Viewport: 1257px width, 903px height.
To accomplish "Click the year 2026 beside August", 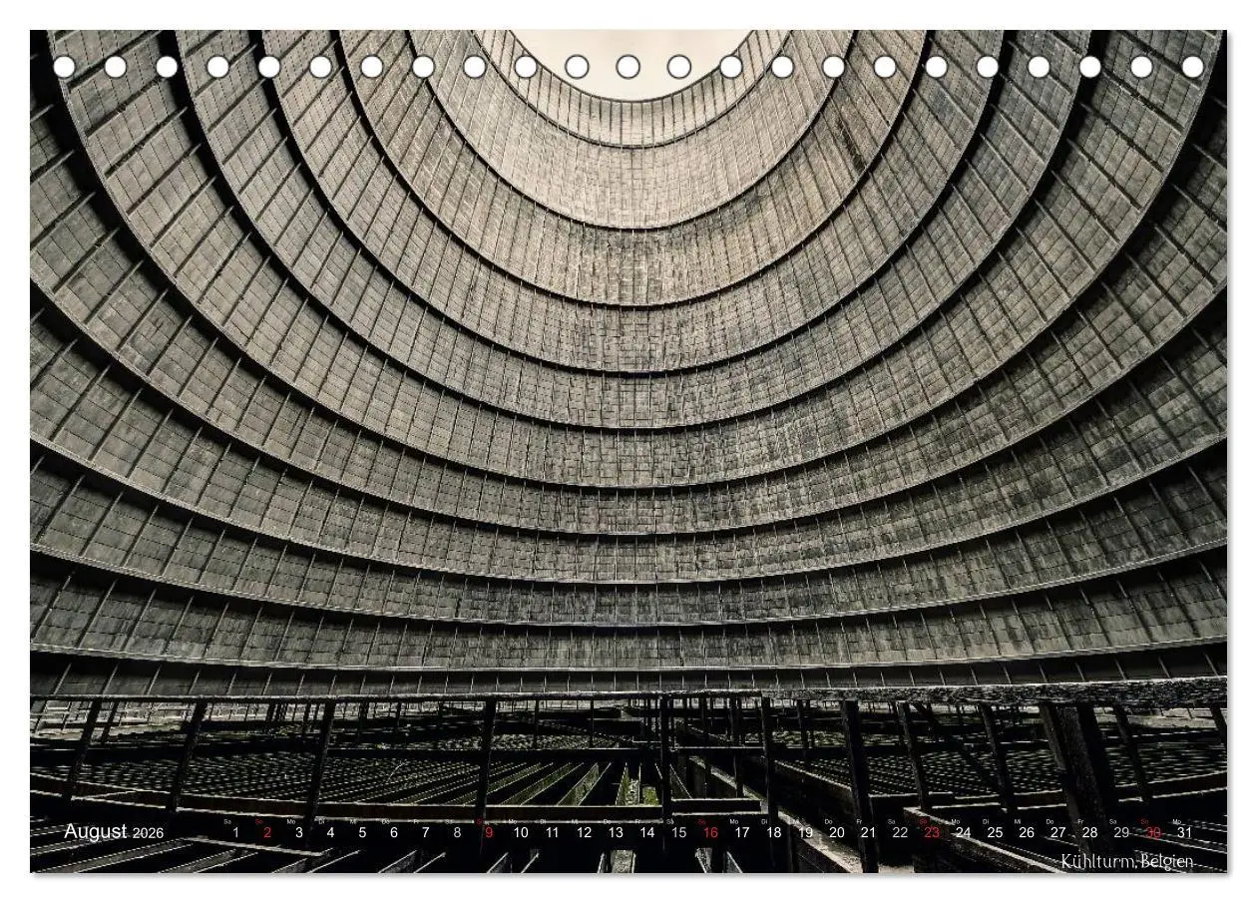I will [x=149, y=833].
